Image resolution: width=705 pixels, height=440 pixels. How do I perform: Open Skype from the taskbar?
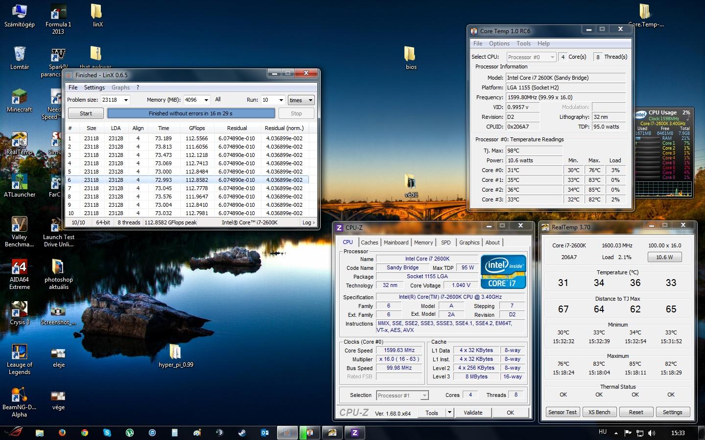(107, 432)
